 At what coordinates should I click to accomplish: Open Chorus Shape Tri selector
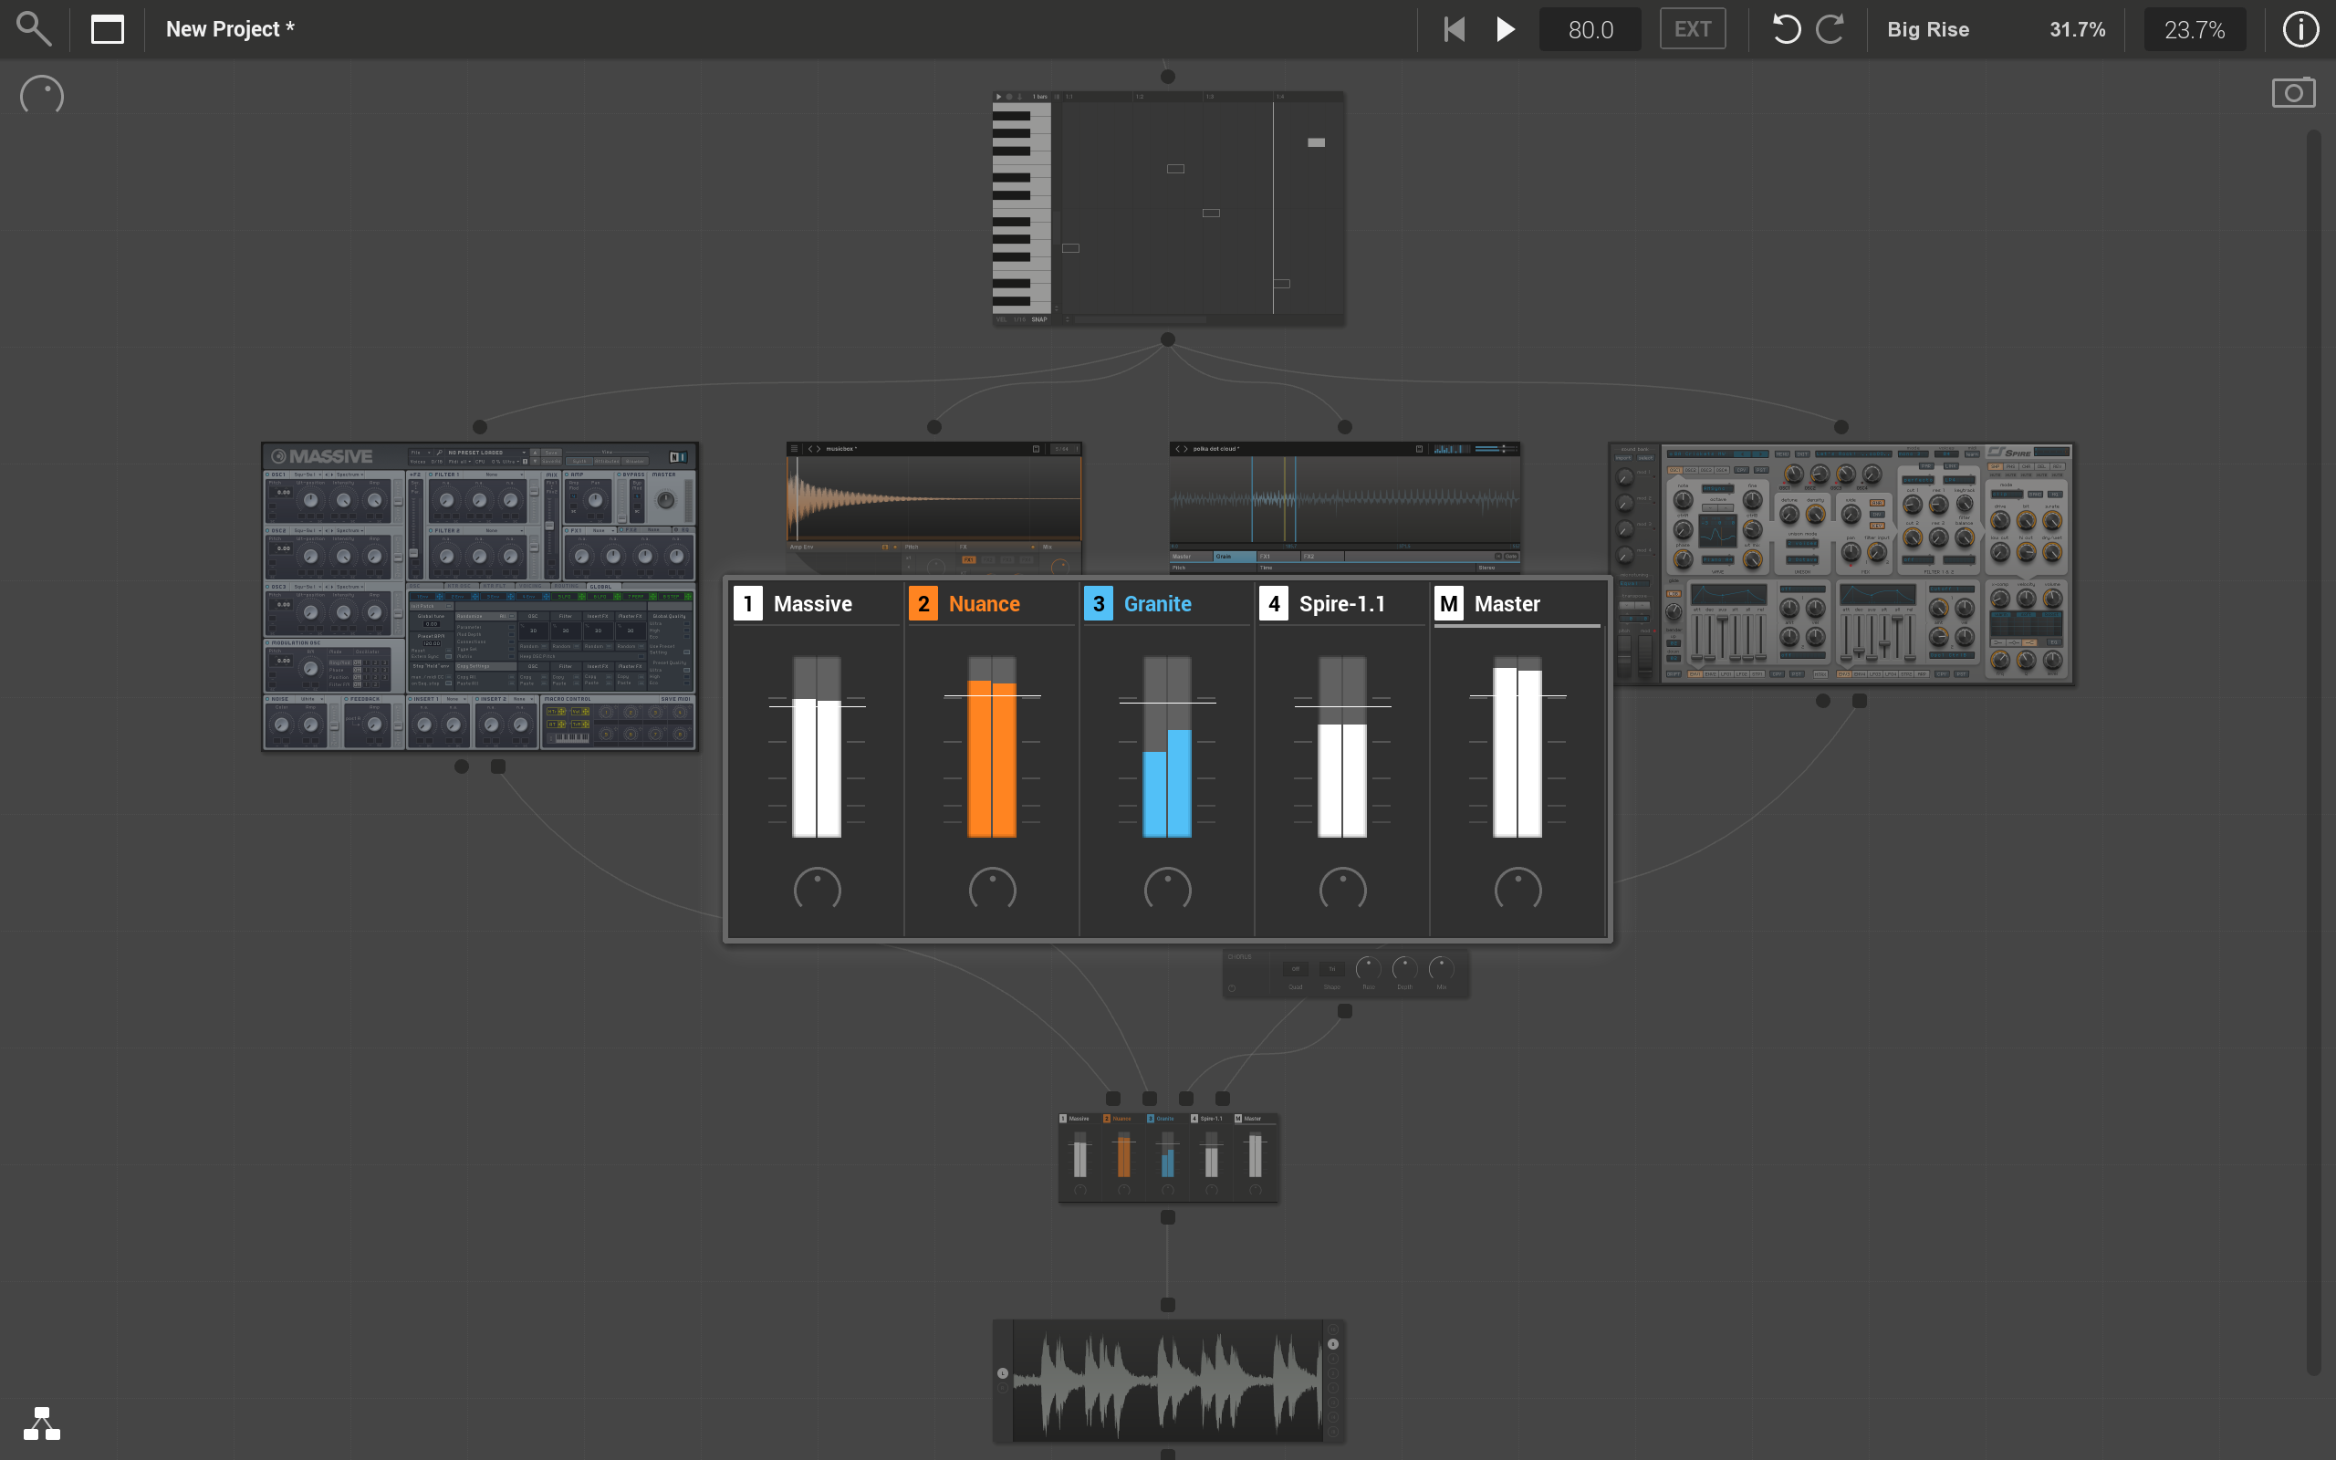click(x=1332, y=968)
